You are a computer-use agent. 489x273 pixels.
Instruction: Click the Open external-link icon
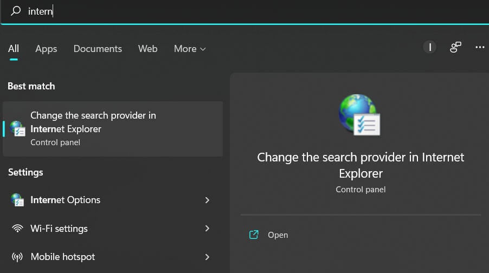click(254, 235)
